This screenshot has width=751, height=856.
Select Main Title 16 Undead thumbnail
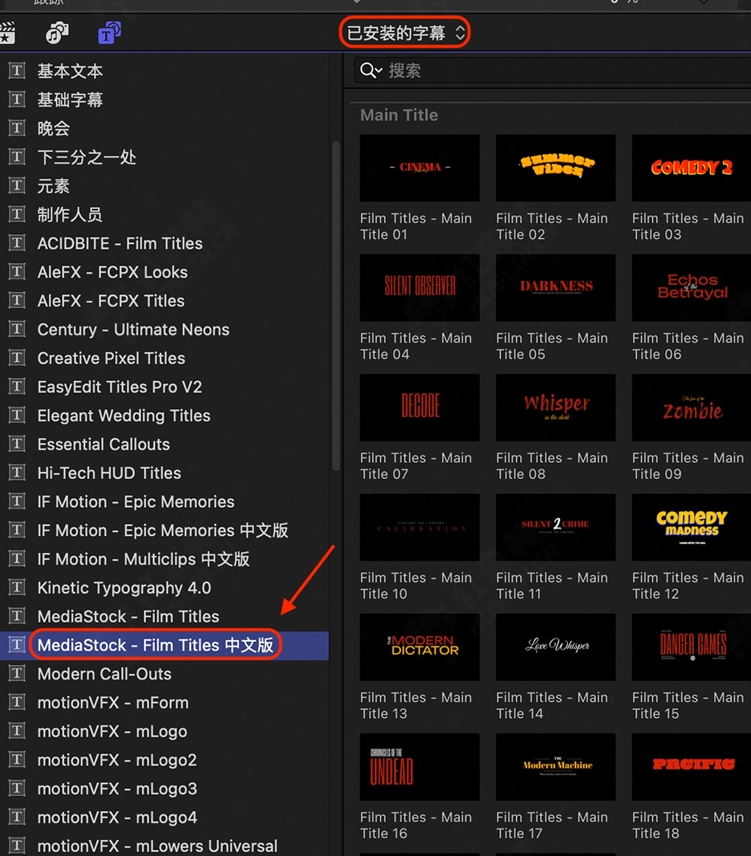(420, 767)
